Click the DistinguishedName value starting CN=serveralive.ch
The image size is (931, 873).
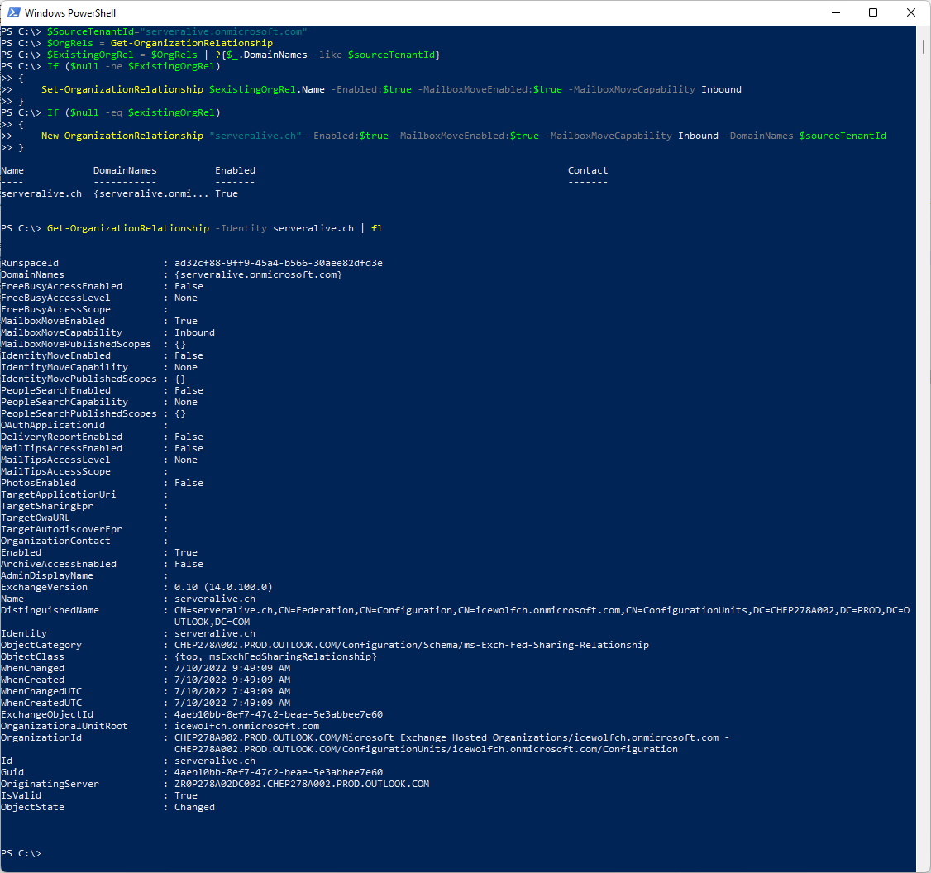coord(542,616)
